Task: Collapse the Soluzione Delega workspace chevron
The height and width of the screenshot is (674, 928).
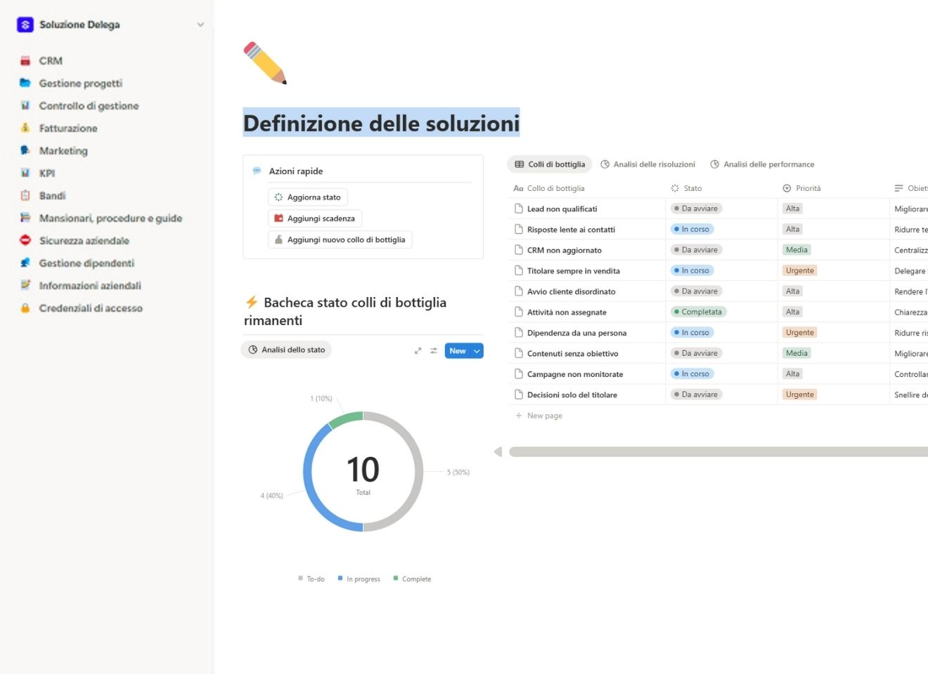Action: point(200,24)
